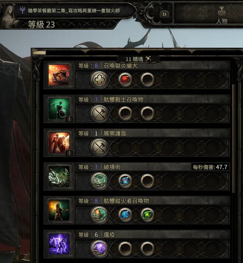
Task: Click first empty support socket in the 瘟疫 row
Action: point(125,249)
